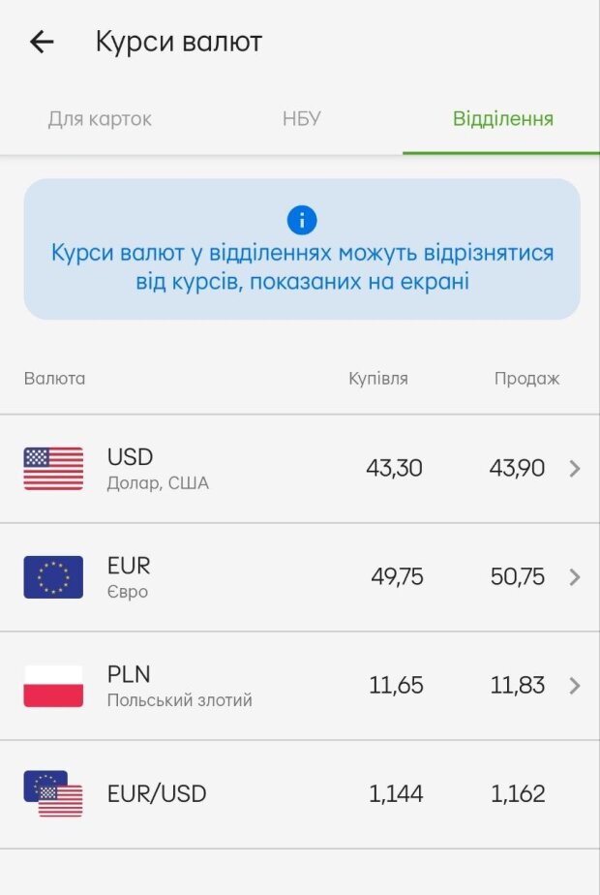Tap the Купівля column header

click(x=378, y=379)
